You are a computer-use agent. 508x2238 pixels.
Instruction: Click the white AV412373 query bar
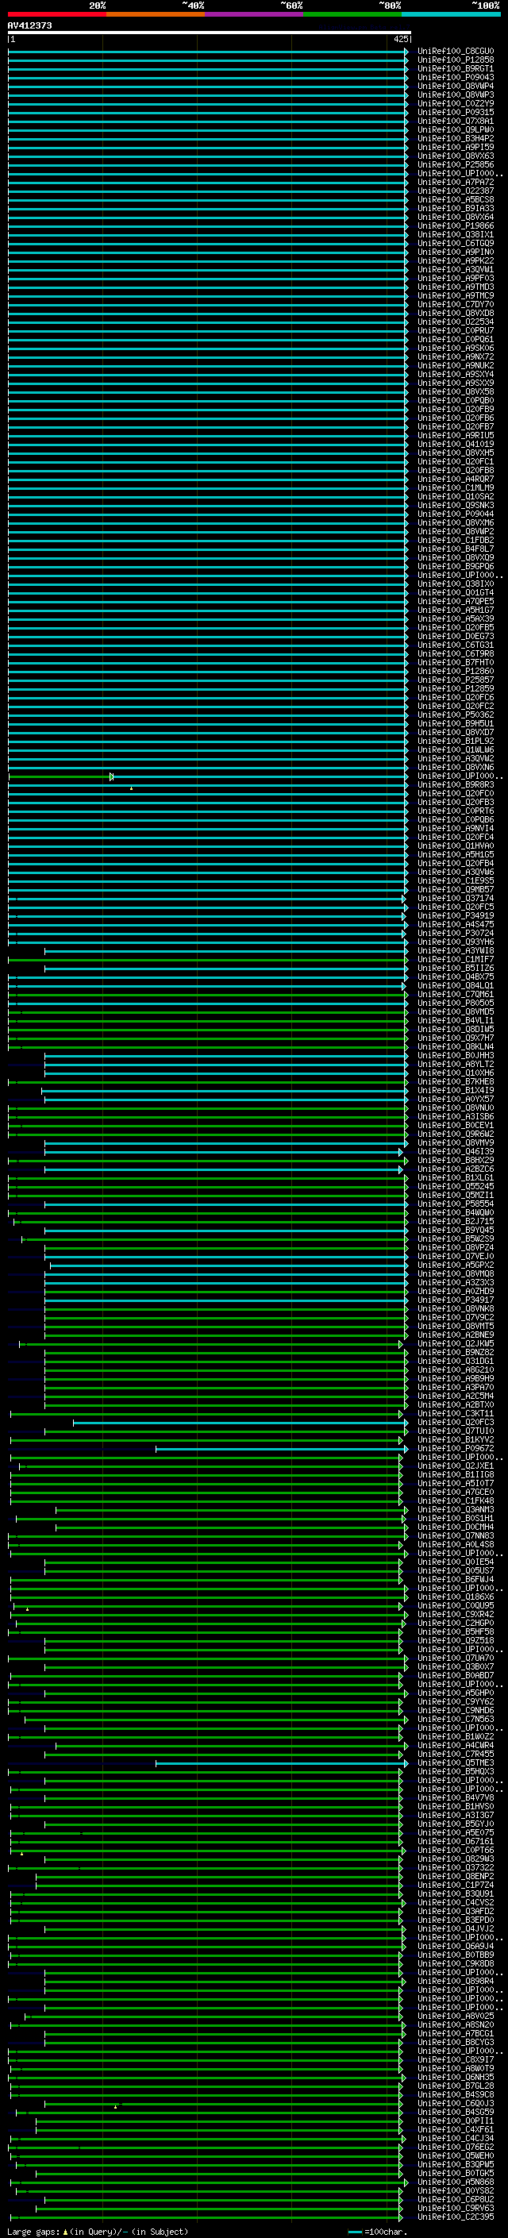[209, 32]
